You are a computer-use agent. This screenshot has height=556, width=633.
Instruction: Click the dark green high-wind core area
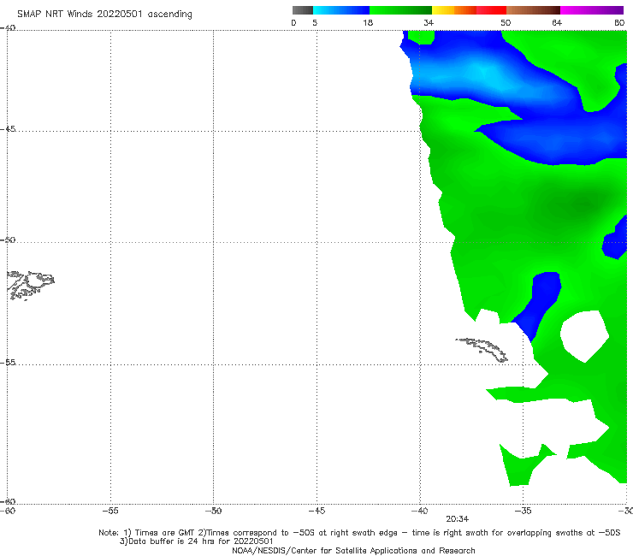(582, 204)
